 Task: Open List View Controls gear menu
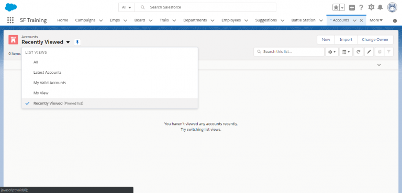332,52
